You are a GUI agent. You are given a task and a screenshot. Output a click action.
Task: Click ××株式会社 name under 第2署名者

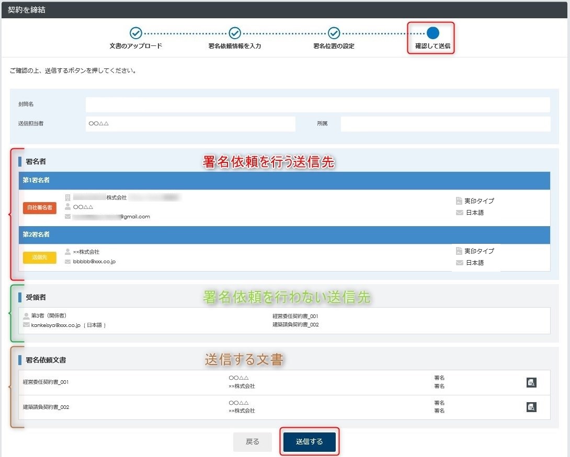[x=86, y=252]
